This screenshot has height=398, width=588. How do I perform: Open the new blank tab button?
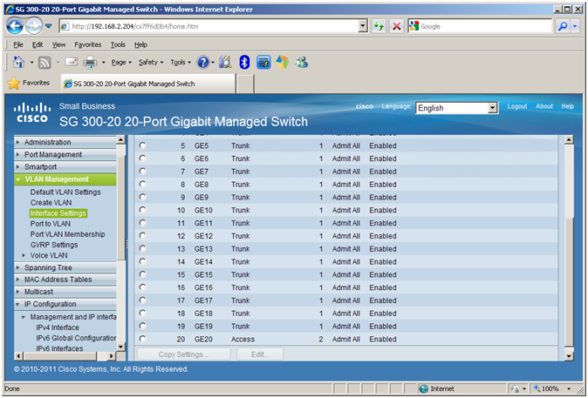(245, 84)
